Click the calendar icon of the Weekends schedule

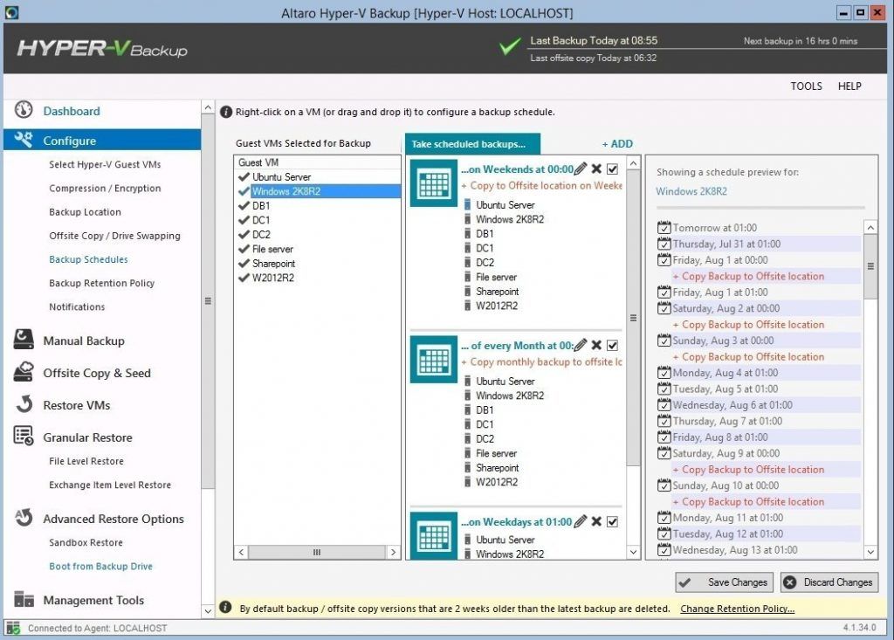coord(434,183)
